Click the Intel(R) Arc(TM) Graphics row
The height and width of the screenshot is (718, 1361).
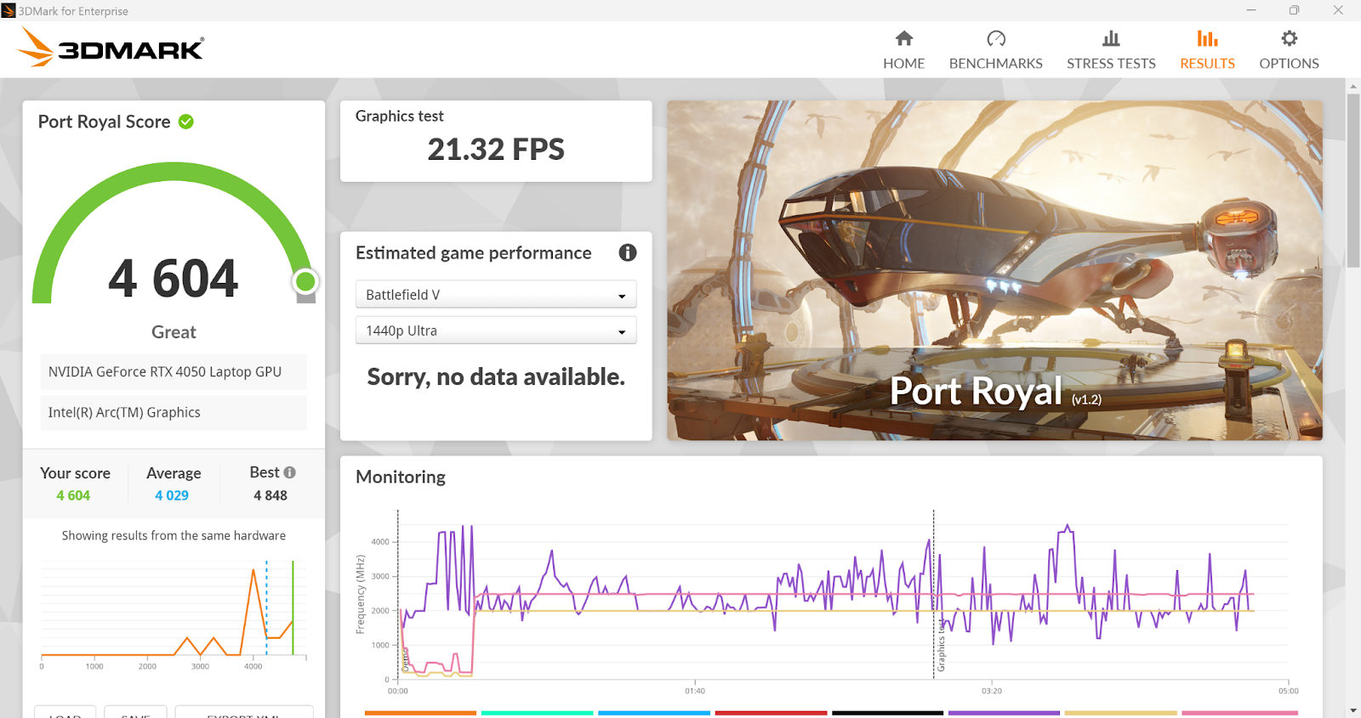tap(174, 413)
